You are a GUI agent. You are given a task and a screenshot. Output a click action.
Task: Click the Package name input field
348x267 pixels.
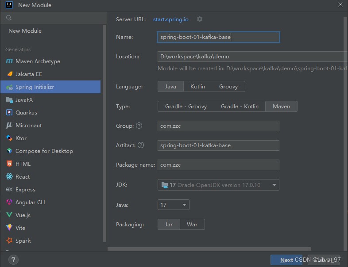(x=218, y=165)
